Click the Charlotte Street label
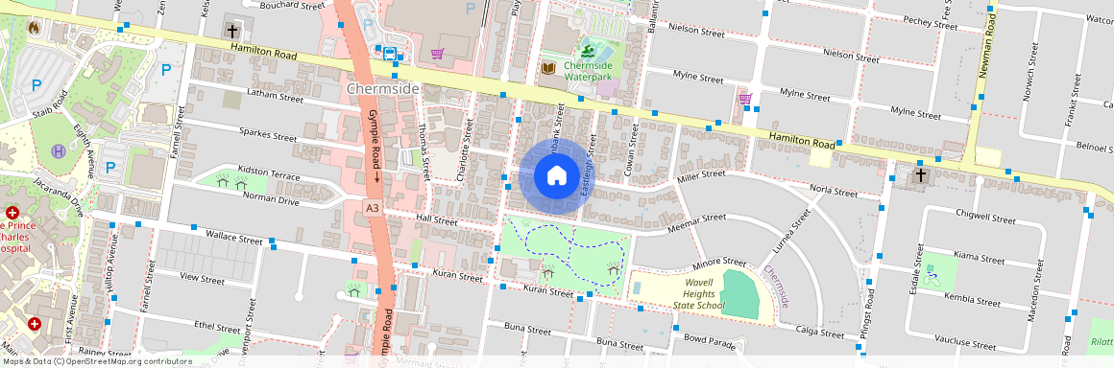1114x368 pixels. 464,149
